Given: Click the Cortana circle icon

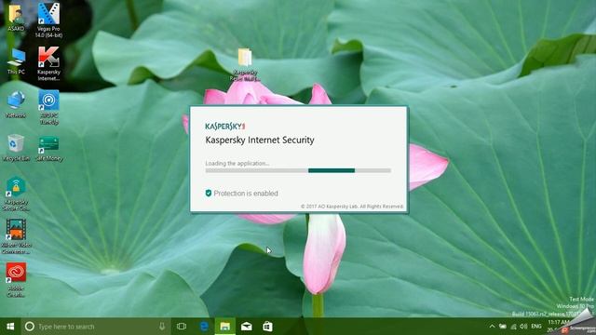Looking at the screenshot, I should tap(30, 327).
